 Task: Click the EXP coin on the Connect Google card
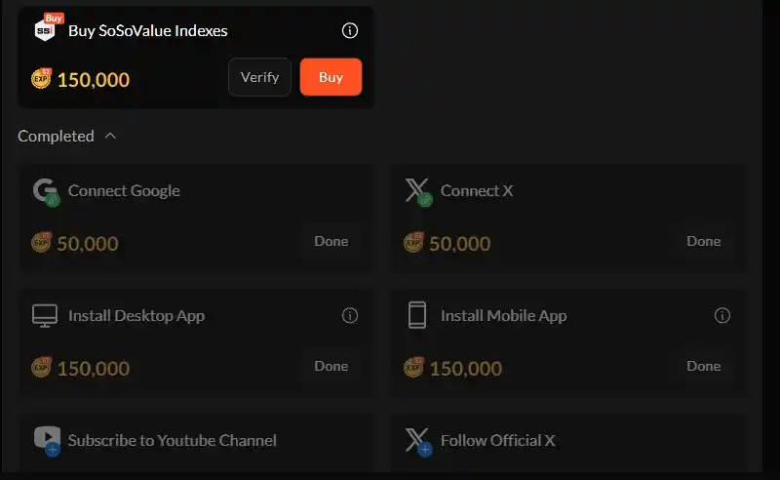pyautogui.click(x=41, y=243)
